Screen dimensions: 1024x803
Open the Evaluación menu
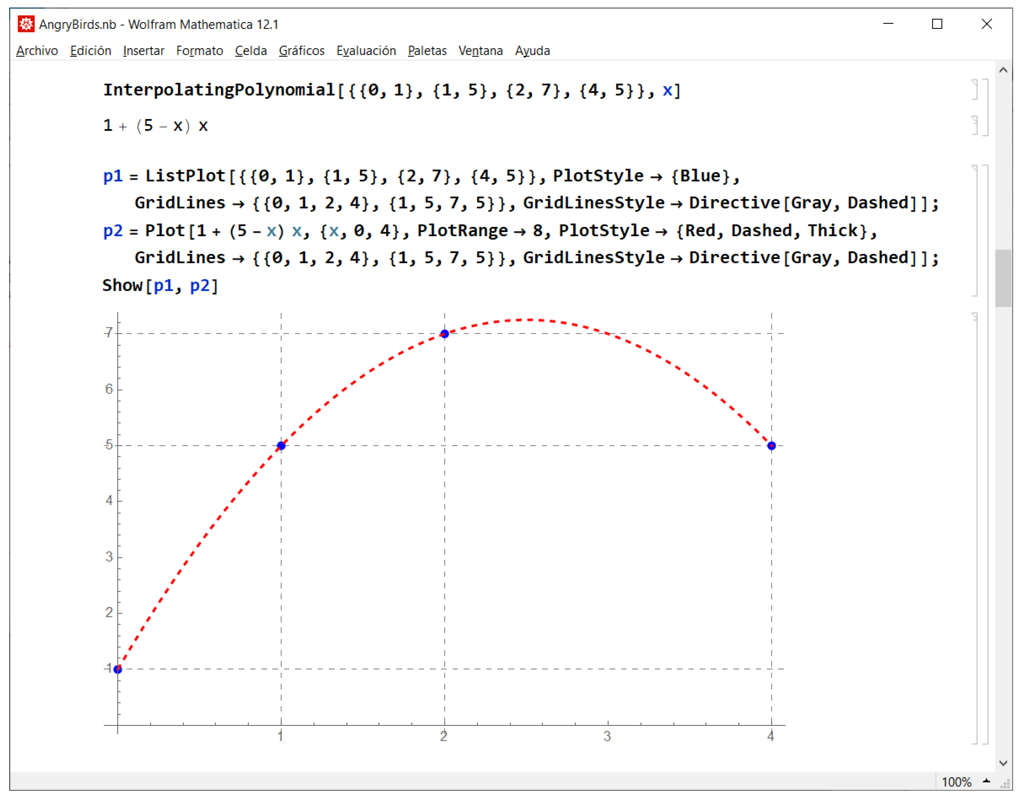coord(366,51)
